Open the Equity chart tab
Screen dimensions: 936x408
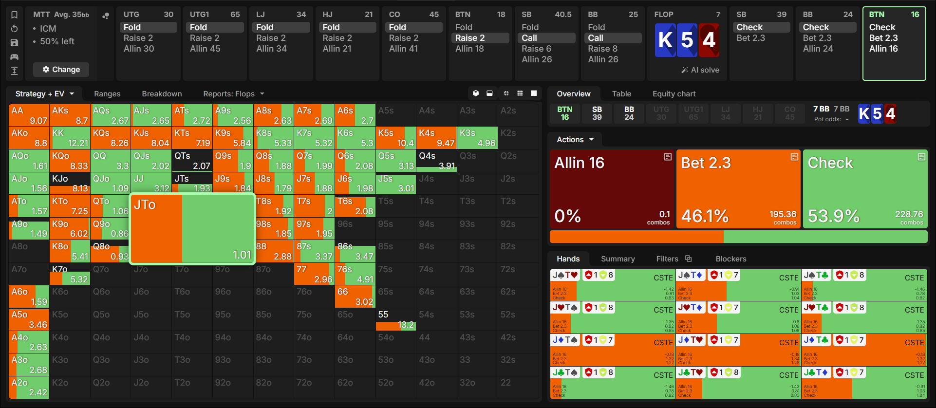click(x=674, y=93)
